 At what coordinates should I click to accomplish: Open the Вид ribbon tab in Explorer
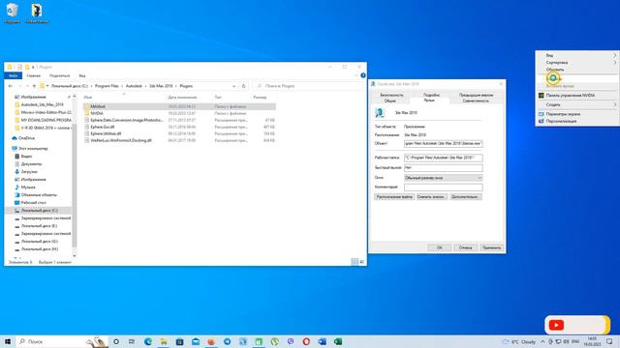tap(81, 75)
